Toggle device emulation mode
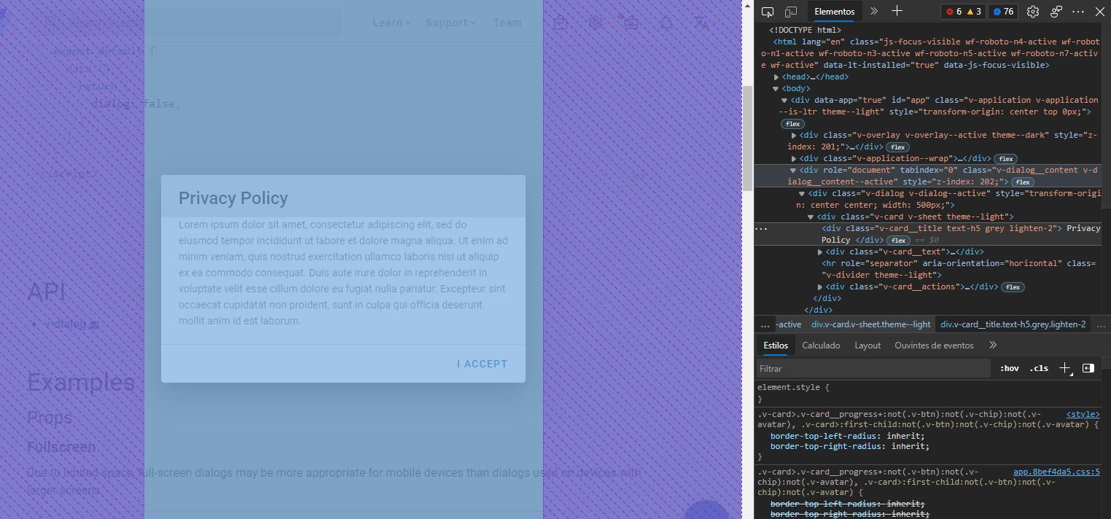The width and height of the screenshot is (1111, 519). pos(791,12)
